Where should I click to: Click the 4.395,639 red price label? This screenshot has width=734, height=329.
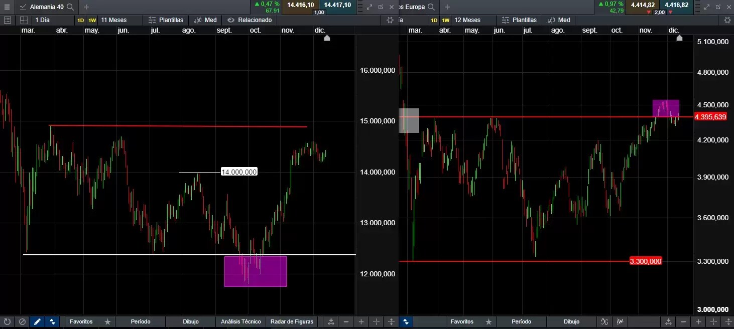point(710,117)
